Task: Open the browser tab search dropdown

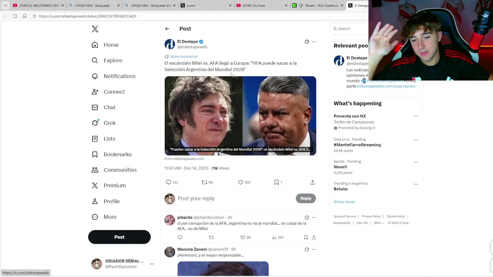Action: (5, 5)
